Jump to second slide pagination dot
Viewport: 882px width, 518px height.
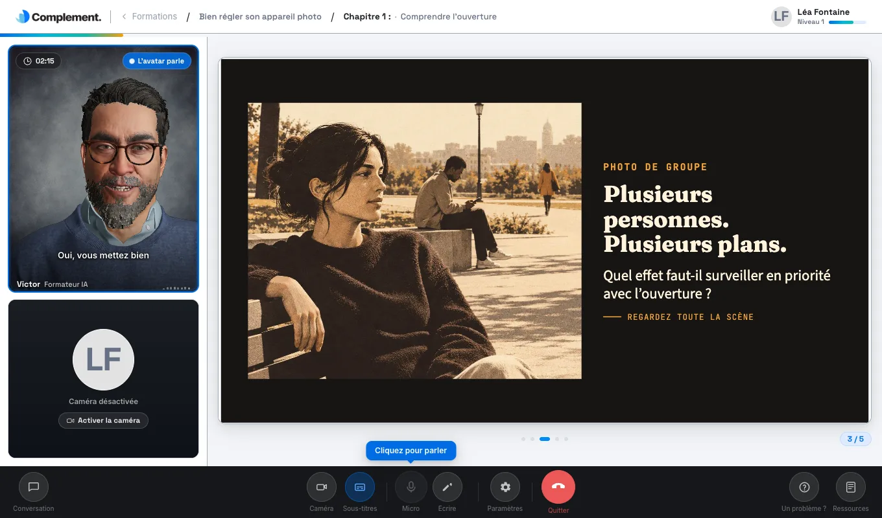click(x=532, y=439)
